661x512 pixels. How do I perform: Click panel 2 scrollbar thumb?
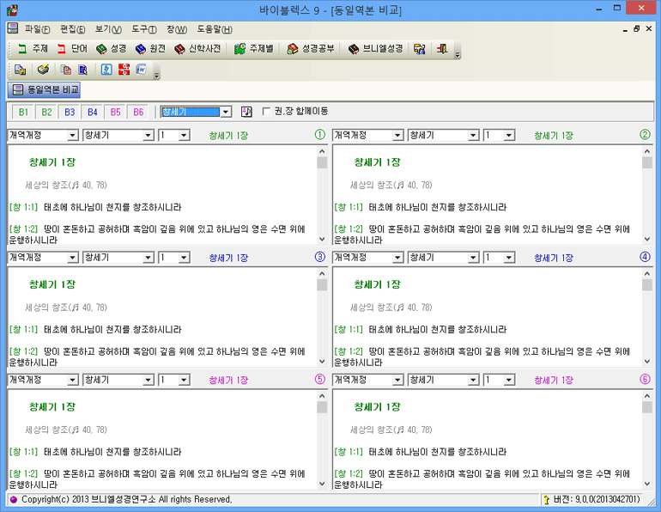pyautogui.click(x=647, y=163)
